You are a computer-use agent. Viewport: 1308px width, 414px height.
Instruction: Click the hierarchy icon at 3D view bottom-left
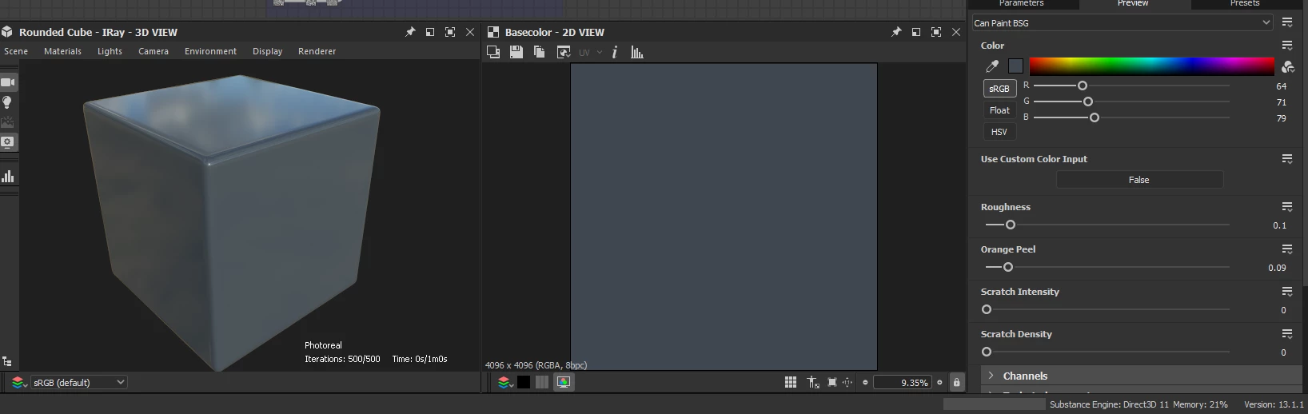7,361
